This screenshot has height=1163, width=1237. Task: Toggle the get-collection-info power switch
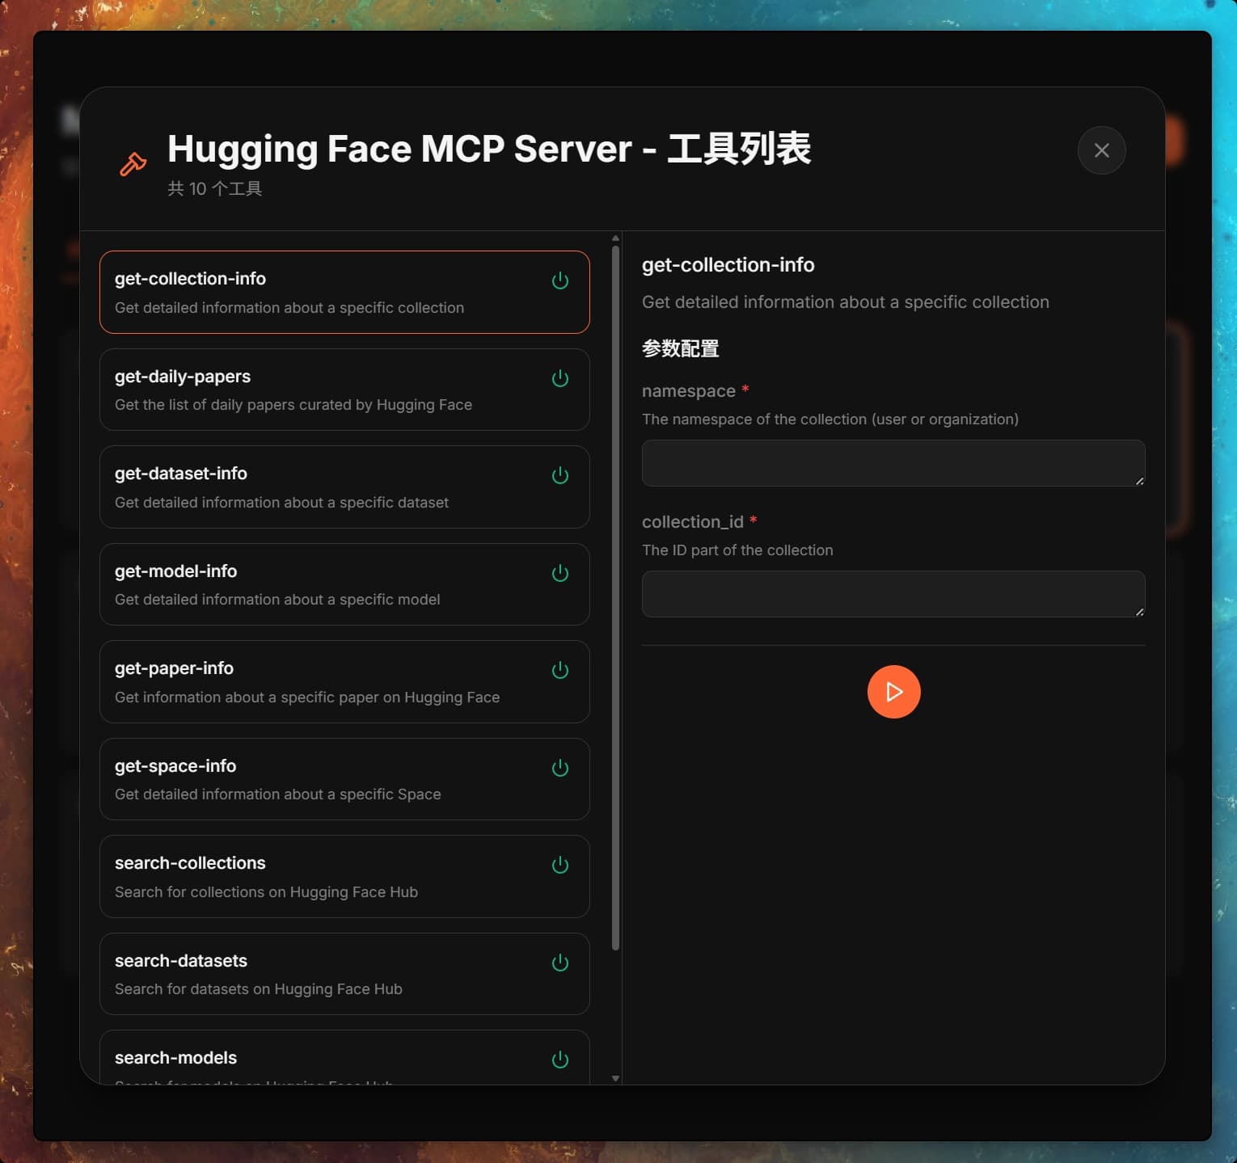click(x=560, y=280)
